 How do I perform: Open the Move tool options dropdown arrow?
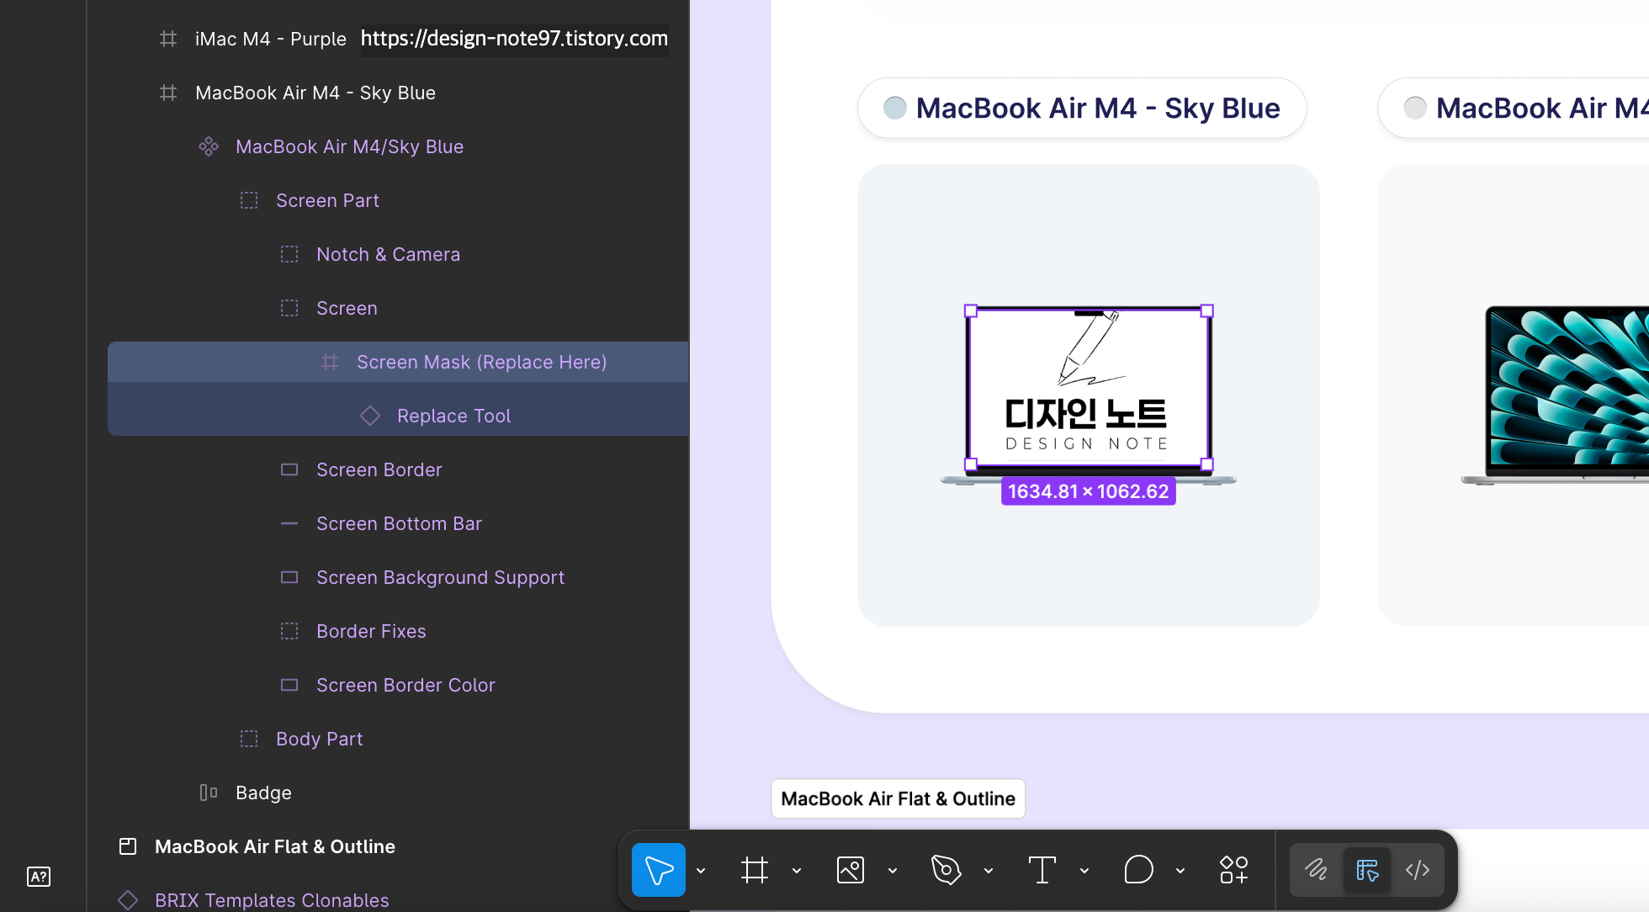[701, 871]
